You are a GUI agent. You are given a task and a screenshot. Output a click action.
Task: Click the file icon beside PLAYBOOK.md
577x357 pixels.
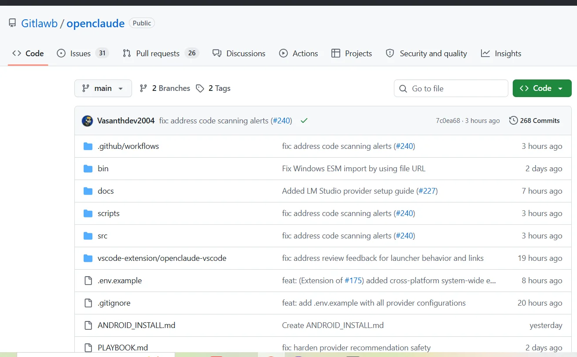tap(88, 348)
